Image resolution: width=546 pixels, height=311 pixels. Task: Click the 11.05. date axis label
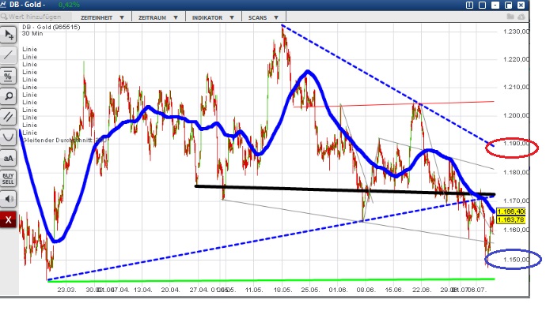tap(254, 290)
